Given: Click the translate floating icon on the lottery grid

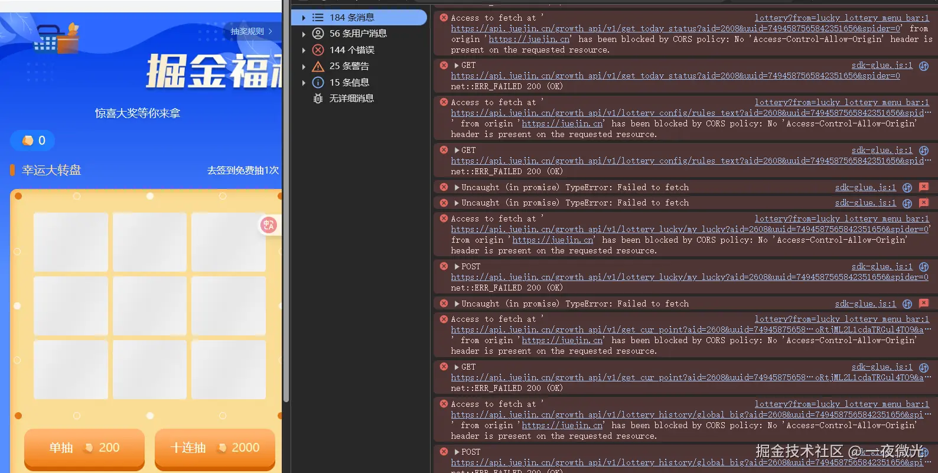Looking at the screenshot, I should tap(269, 225).
